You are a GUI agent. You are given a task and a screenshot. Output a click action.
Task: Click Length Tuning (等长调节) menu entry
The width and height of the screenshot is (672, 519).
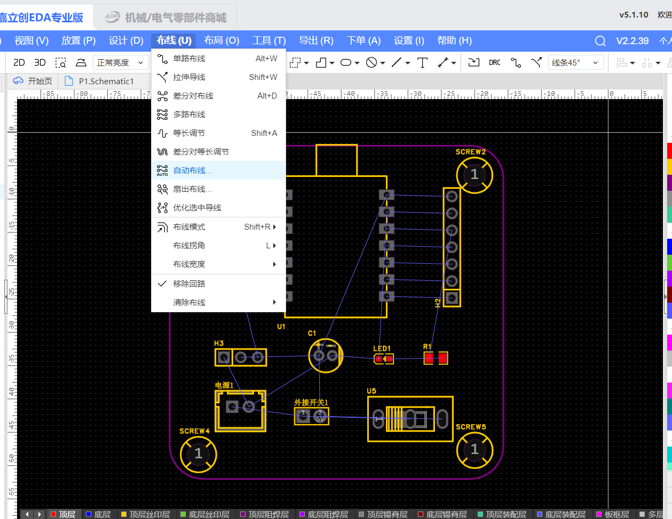point(218,133)
